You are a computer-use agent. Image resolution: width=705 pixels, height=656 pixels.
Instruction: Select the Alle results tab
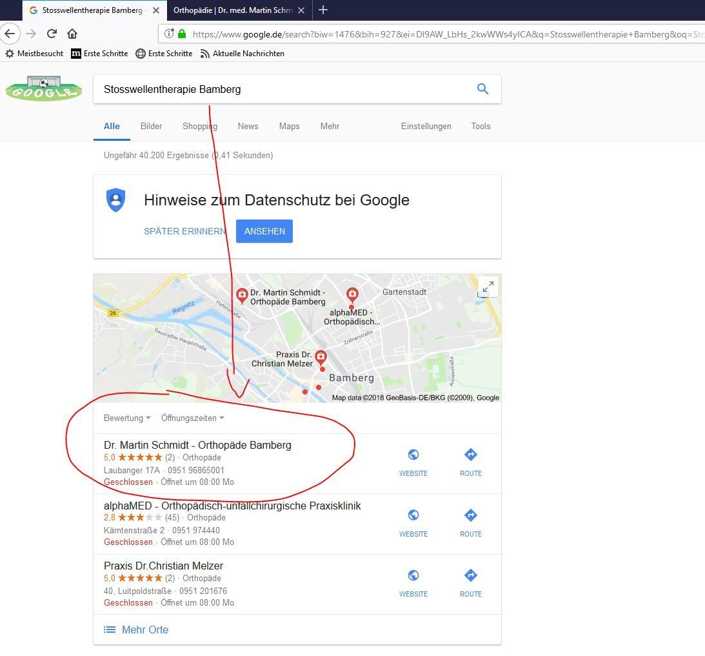[112, 127]
